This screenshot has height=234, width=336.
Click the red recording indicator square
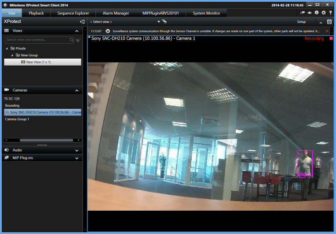tap(331, 38)
